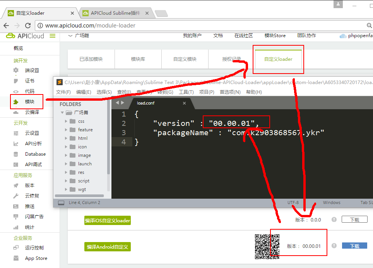Click the APICloud hamburger menu icon

click(53, 36)
